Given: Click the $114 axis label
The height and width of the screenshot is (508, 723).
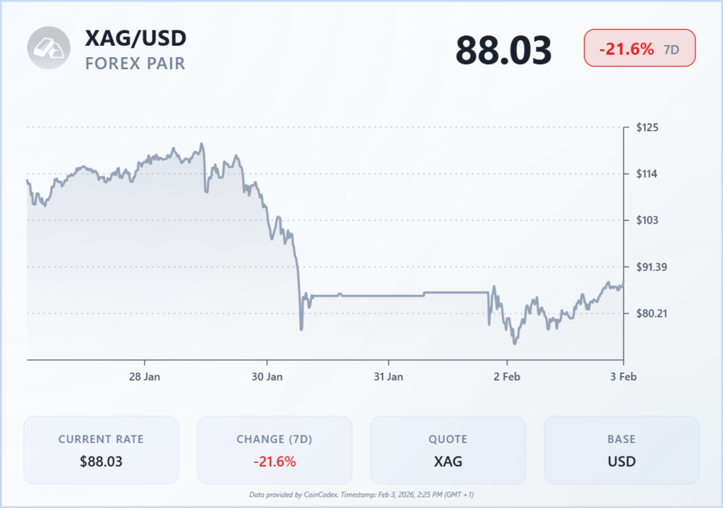Looking at the screenshot, I should pyautogui.click(x=647, y=174).
